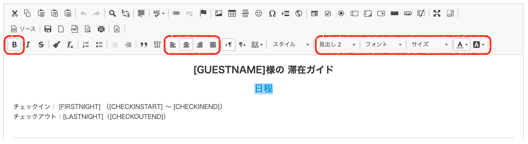Insert special character Omega symbol
Viewport: 528px width, 144px height.
[x=272, y=13]
